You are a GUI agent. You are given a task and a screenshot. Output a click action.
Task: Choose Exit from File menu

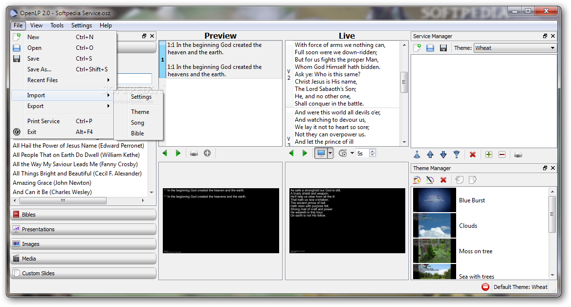coord(64,132)
